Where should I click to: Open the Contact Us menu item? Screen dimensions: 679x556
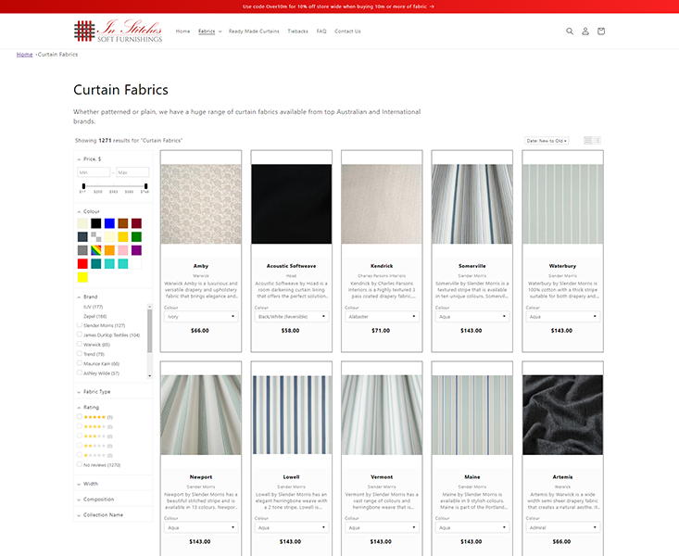tap(347, 32)
